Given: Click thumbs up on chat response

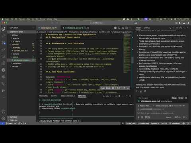Looking at the screenshot, I should coord(141,91).
